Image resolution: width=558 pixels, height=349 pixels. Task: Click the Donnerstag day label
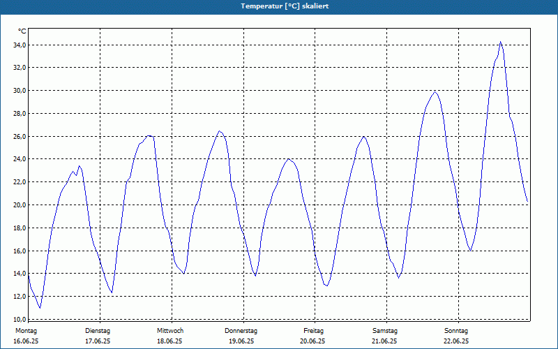pos(241,331)
